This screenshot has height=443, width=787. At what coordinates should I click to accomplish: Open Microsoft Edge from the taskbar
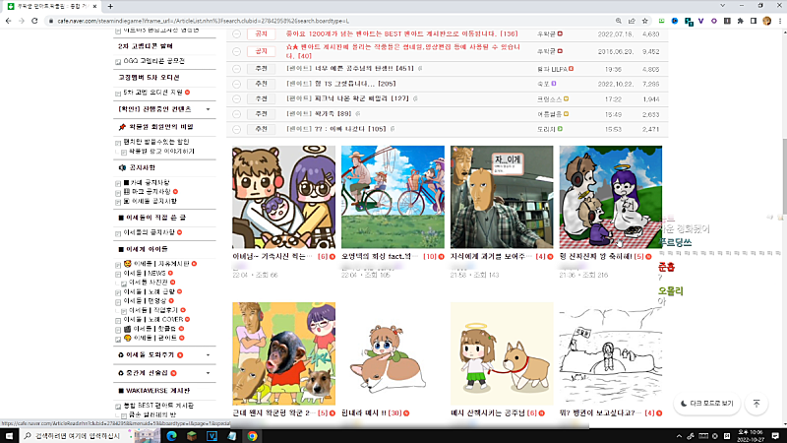(171, 436)
